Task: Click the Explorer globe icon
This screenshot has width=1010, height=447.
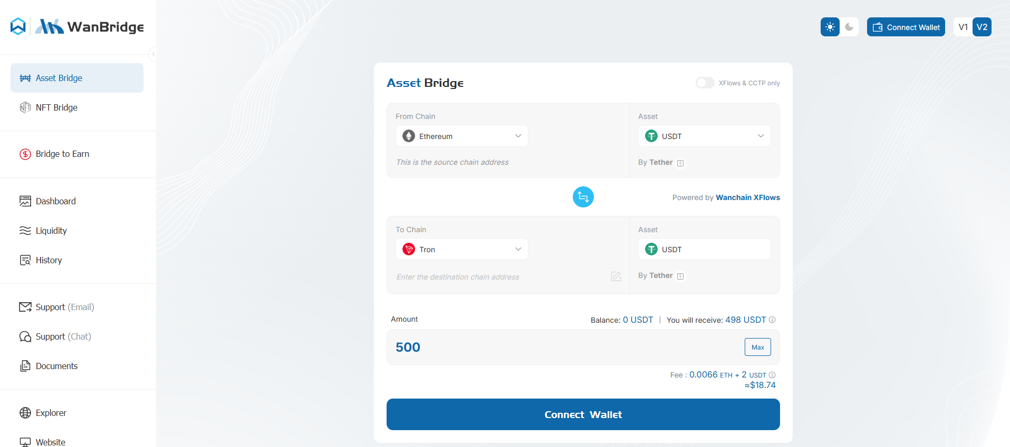Action: (25, 413)
